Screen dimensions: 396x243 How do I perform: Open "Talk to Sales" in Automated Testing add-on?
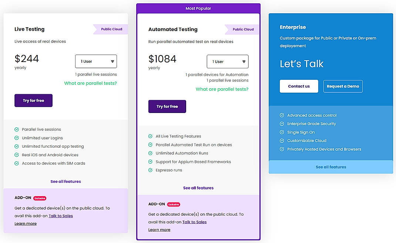[x=195, y=222]
